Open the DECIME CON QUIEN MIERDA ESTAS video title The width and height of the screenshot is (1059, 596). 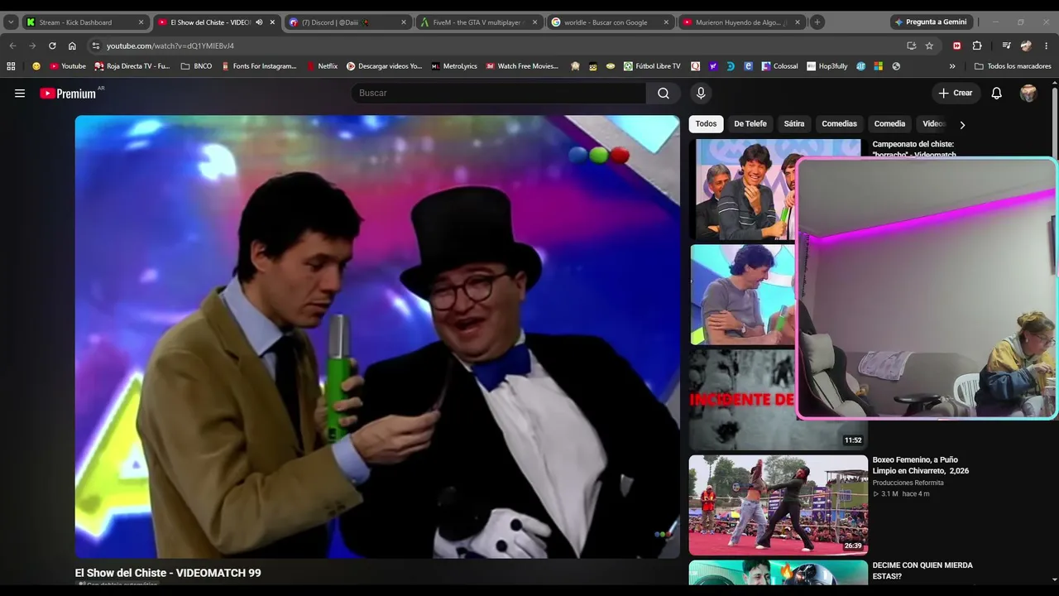pos(922,571)
